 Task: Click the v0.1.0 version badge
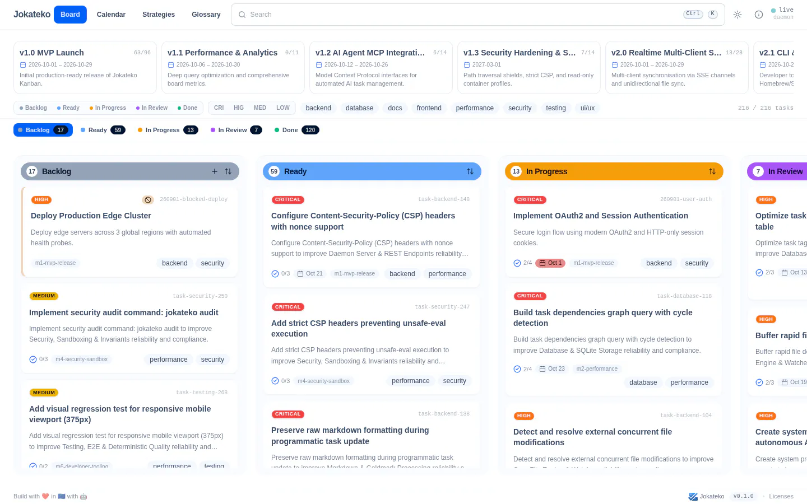click(x=744, y=496)
